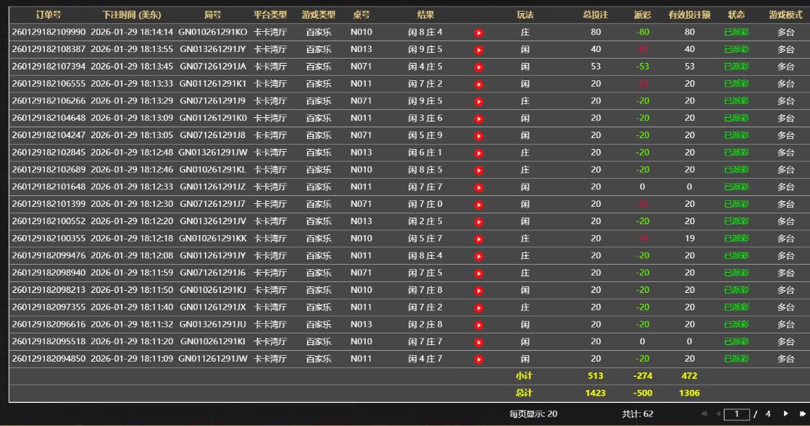Click the replay icon for round GN013261291JY
The width and height of the screenshot is (810, 426).
(x=478, y=50)
